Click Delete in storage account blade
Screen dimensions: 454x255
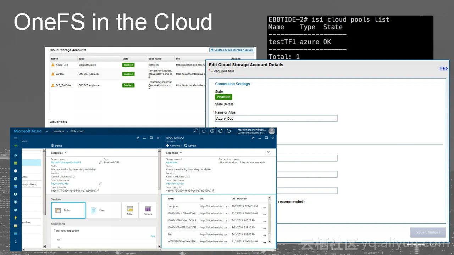(57, 146)
